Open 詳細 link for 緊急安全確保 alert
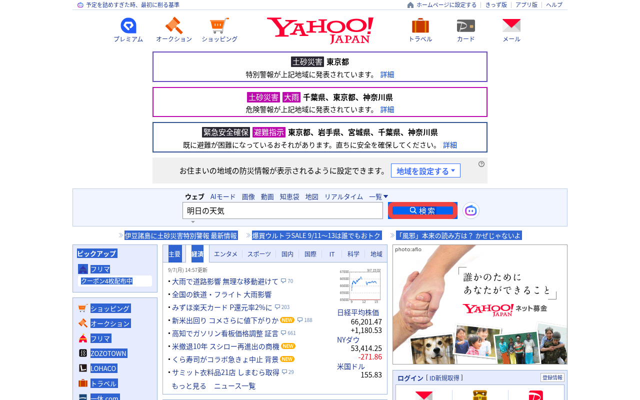The width and height of the screenshot is (640, 400). click(450, 145)
